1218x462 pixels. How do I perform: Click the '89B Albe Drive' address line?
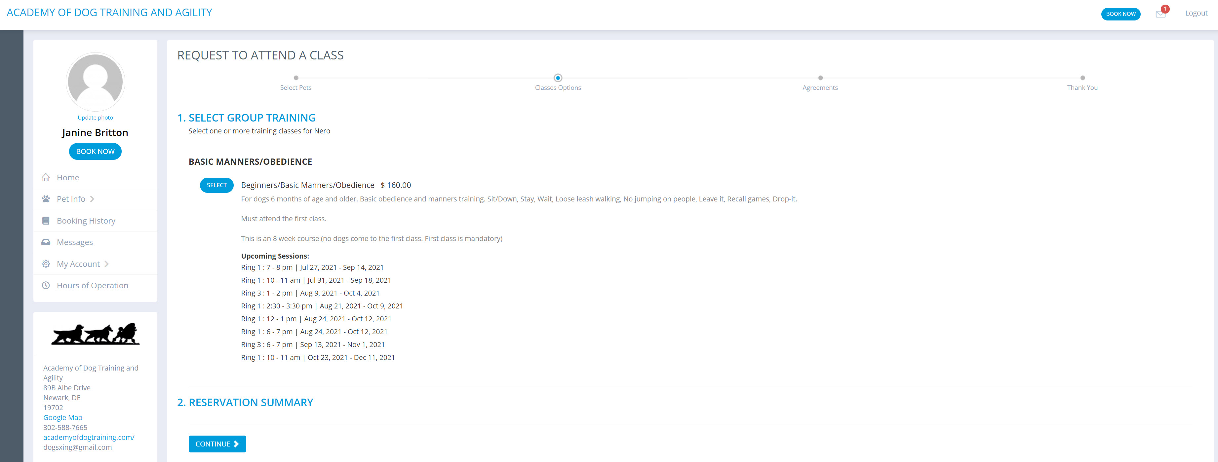67,388
